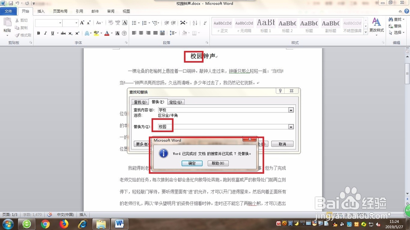Apply subscript formatting

point(71,33)
